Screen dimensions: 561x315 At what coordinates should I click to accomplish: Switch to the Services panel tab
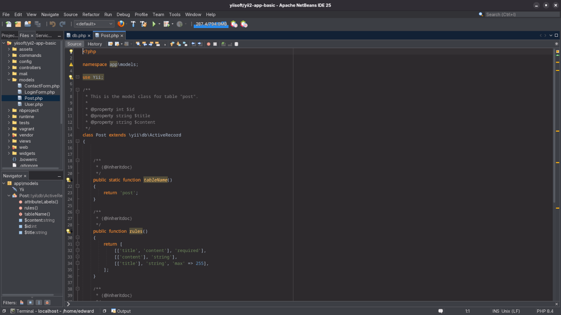tap(44, 35)
